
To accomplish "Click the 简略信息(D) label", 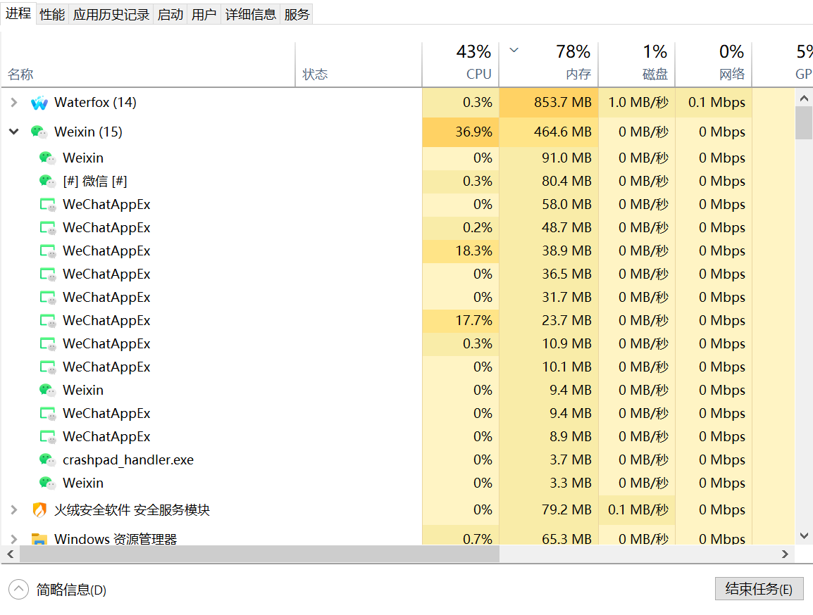I will [x=71, y=590].
